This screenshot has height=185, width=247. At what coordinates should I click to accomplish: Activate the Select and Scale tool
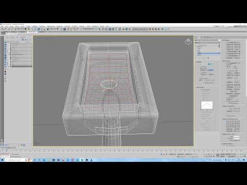(44, 29)
